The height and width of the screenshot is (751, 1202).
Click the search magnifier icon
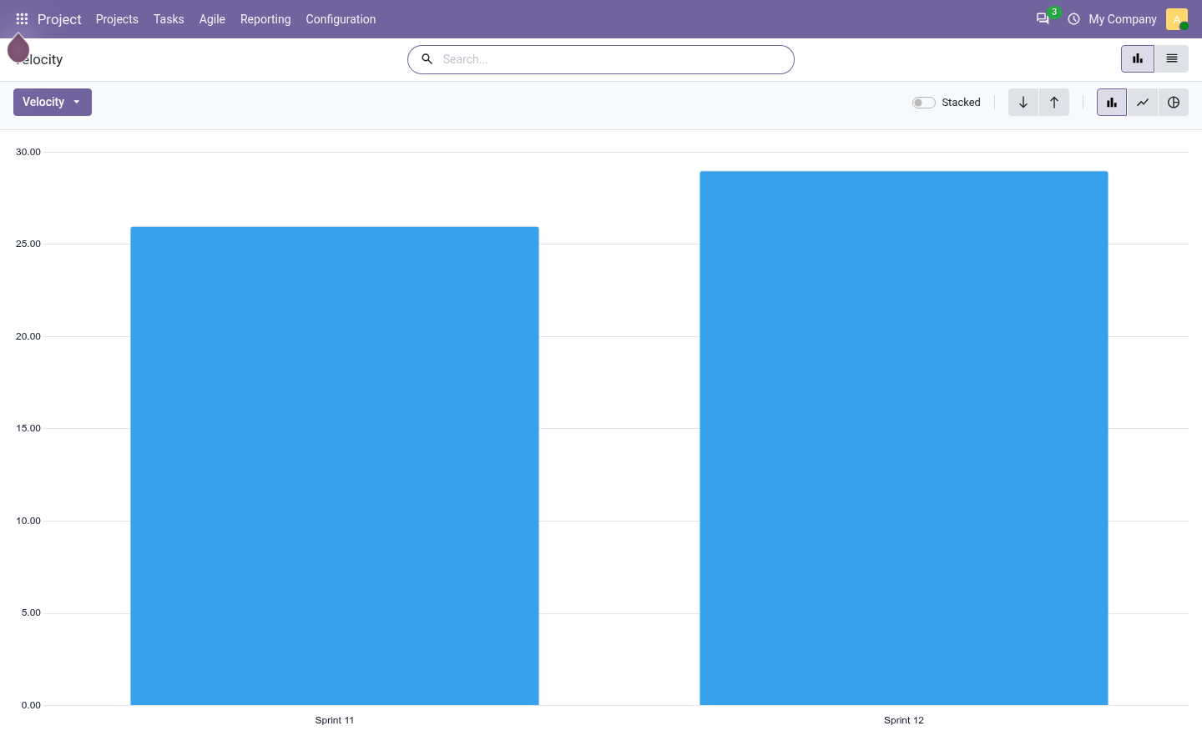coord(427,59)
